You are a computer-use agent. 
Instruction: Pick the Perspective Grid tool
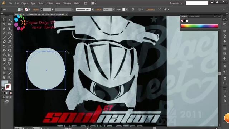click(10, 55)
